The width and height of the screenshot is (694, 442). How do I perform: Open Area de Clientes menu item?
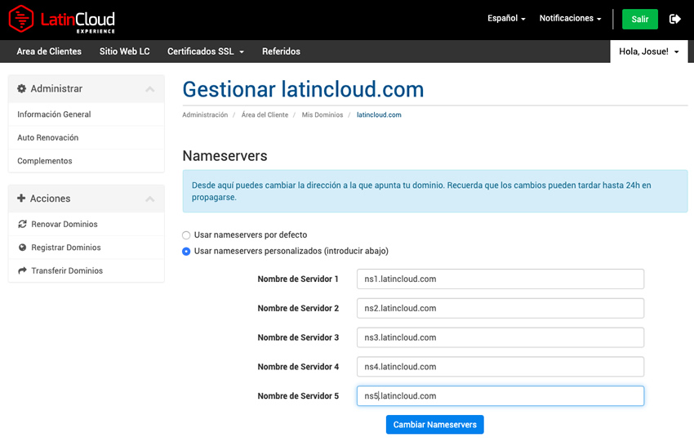click(49, 51)
